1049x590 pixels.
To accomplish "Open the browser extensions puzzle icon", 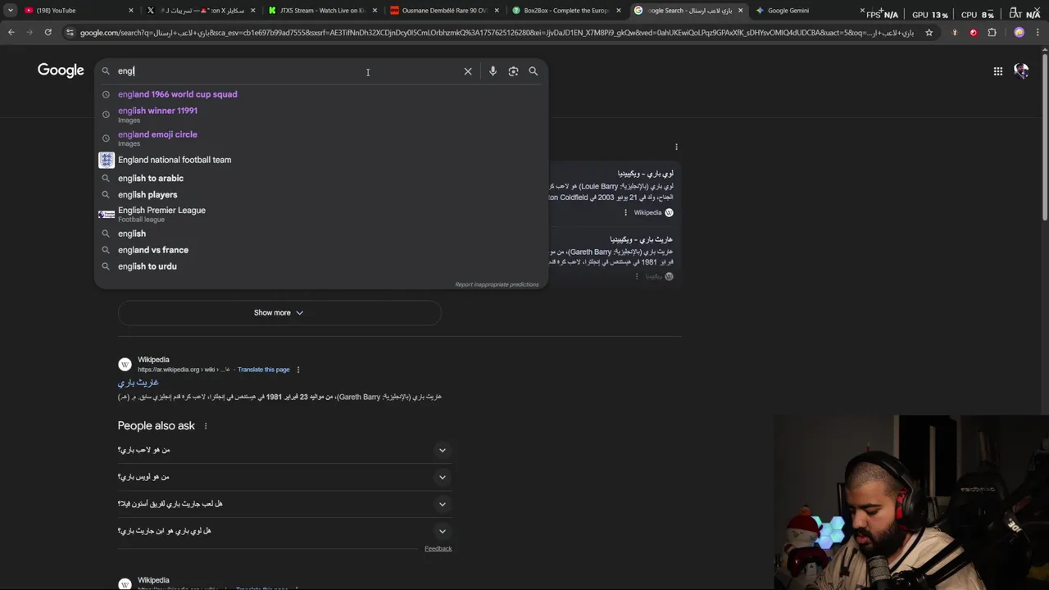I will point(992,33).
